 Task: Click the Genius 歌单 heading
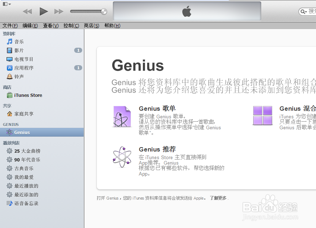(157, 109)
